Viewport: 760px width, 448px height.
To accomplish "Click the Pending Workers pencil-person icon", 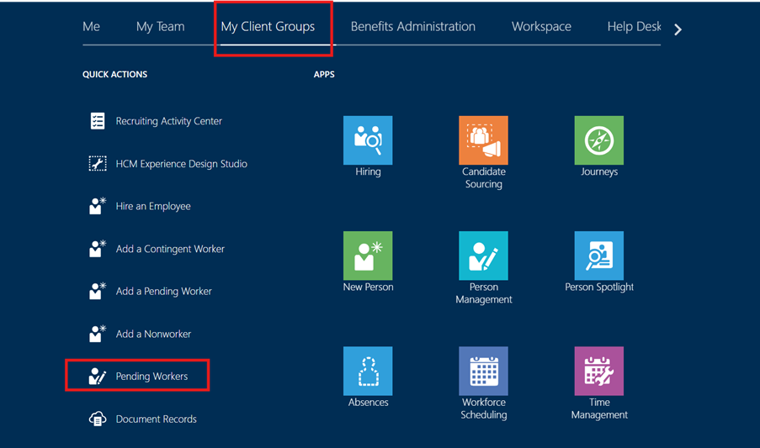I will coord(98,377).
